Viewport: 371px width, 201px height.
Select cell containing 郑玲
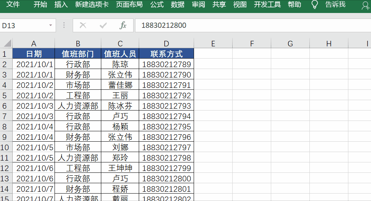(x=120, y=158)
